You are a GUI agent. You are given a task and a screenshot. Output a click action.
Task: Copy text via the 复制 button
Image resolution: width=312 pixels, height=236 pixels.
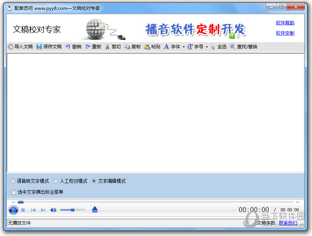(x=133, y=47)
